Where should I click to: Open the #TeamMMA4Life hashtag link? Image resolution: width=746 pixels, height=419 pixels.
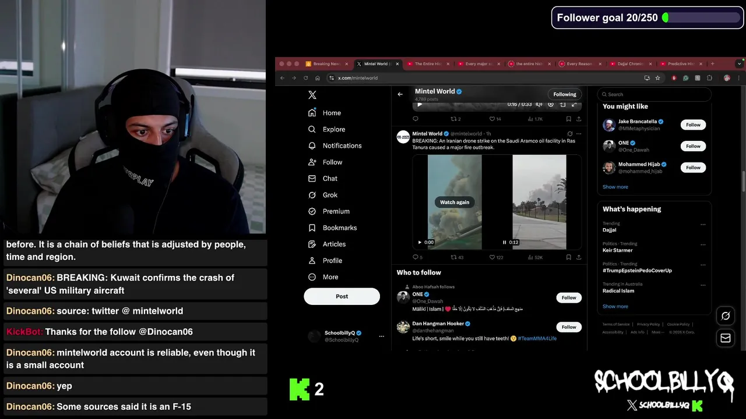537,338
